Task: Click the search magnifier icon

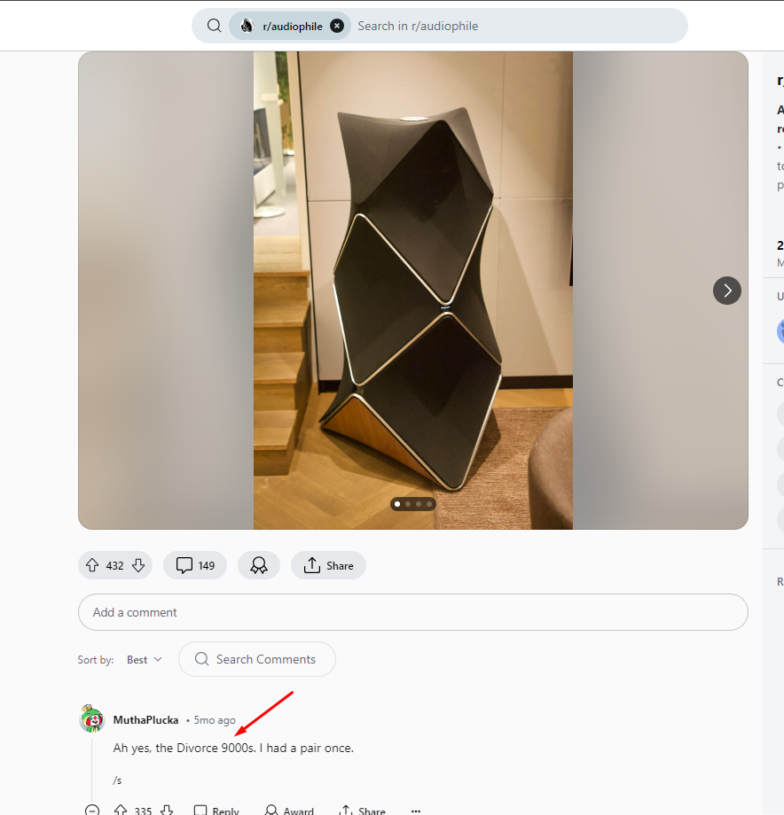Action: pos(214,26)
